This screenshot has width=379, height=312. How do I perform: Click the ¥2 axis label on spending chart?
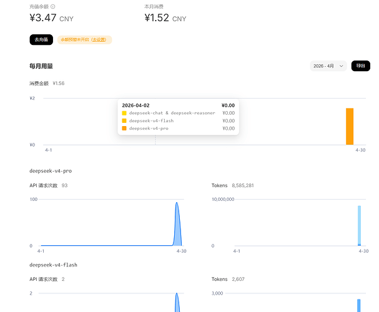[x=32, y=99]
